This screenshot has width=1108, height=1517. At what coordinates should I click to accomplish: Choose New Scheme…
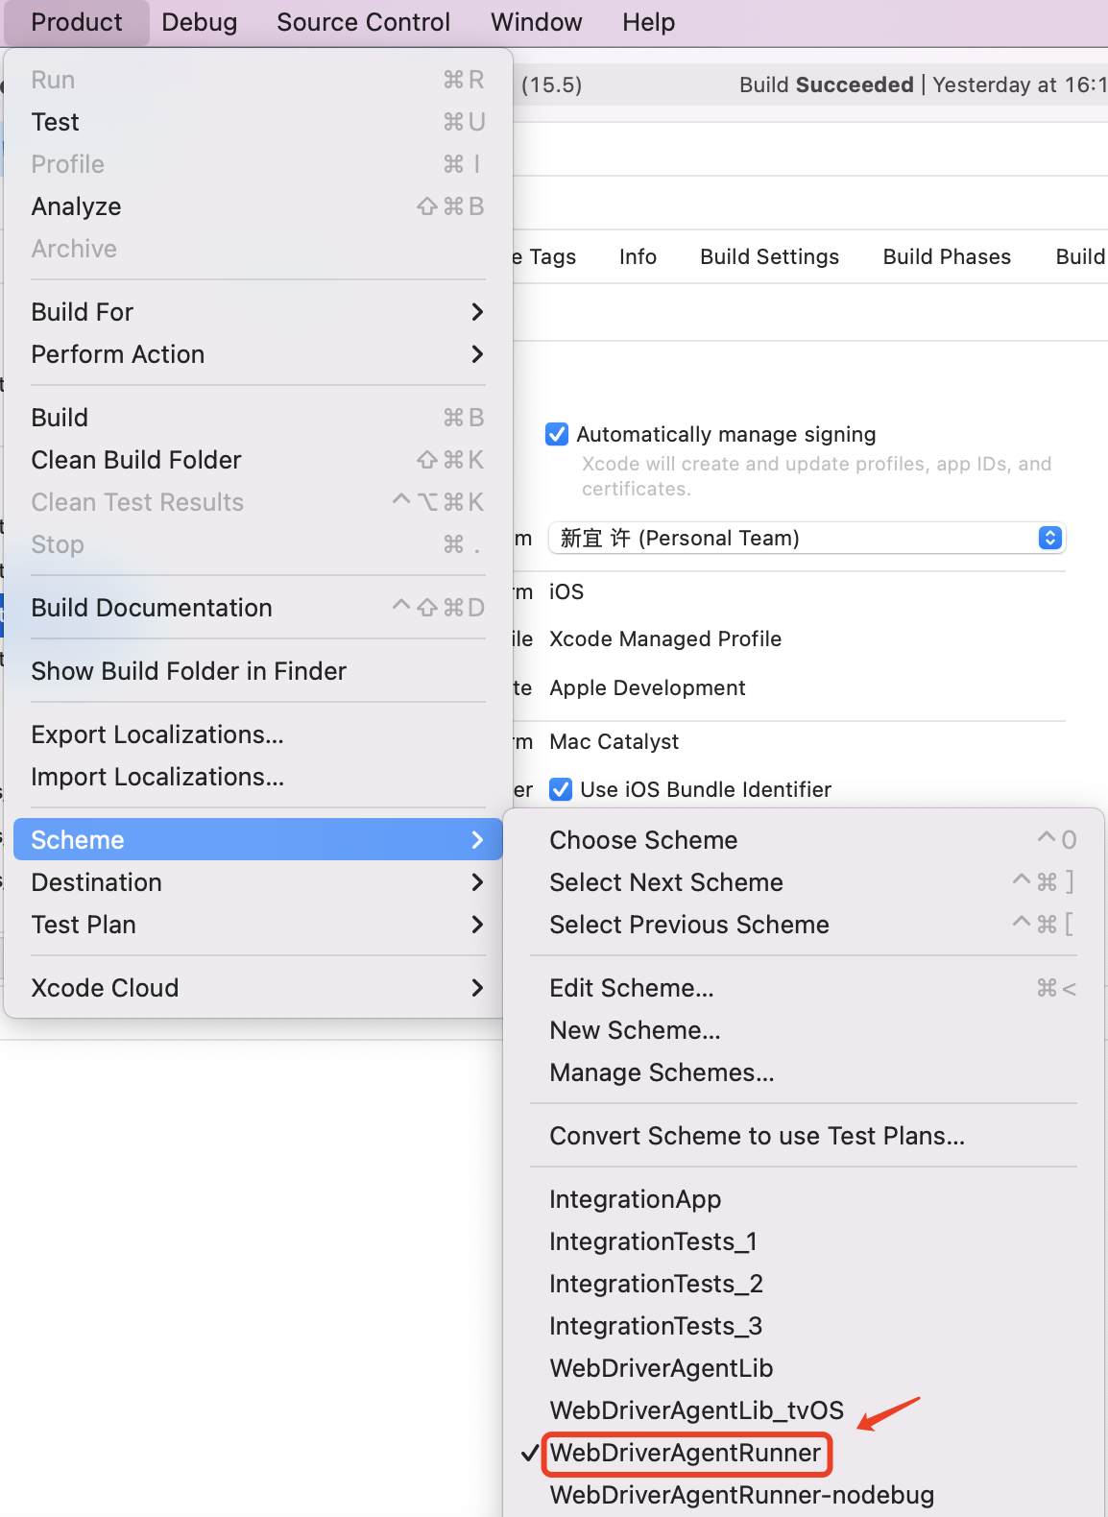(x=804, y=1030)
